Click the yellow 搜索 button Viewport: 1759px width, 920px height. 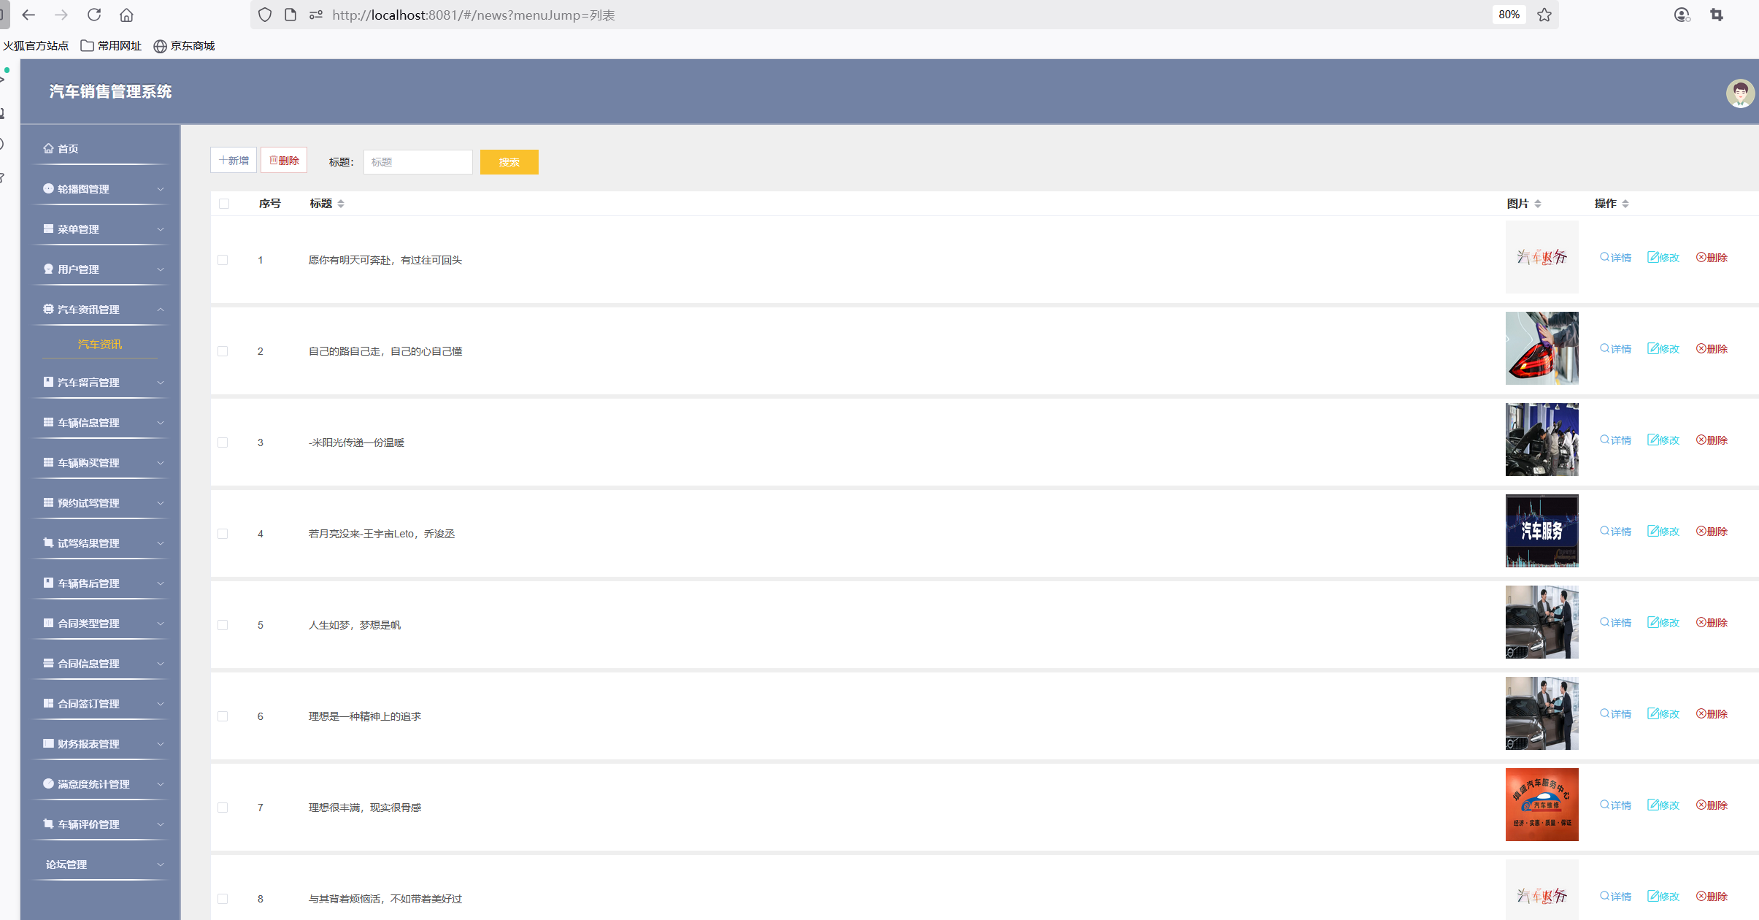[x=509, y=162]
